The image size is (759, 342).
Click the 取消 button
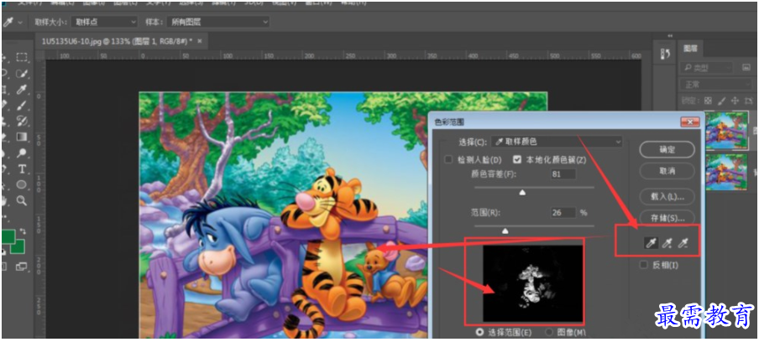click(667, 171)
